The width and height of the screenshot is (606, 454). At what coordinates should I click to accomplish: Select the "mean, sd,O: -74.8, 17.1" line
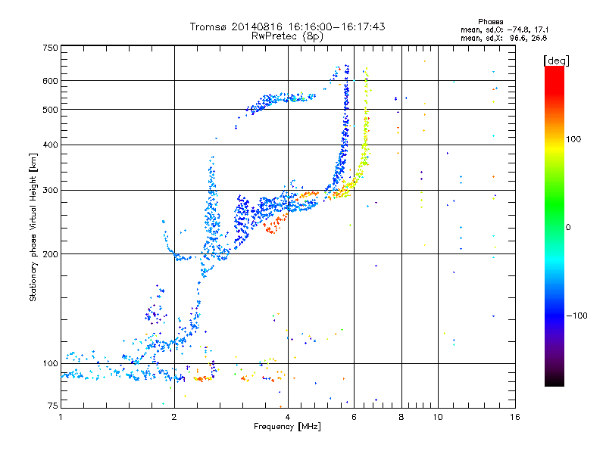(504, 30)
